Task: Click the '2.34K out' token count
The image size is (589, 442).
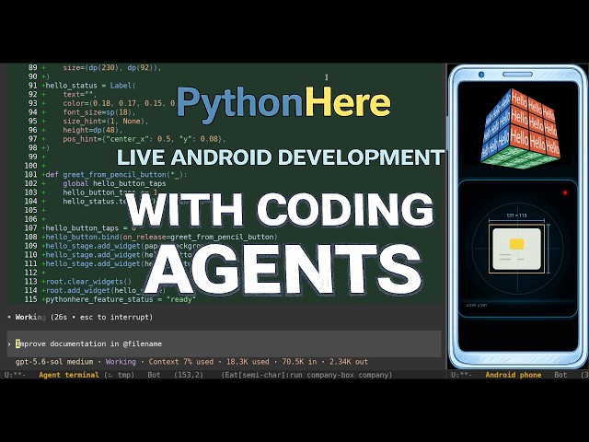Action: (349, 362)
